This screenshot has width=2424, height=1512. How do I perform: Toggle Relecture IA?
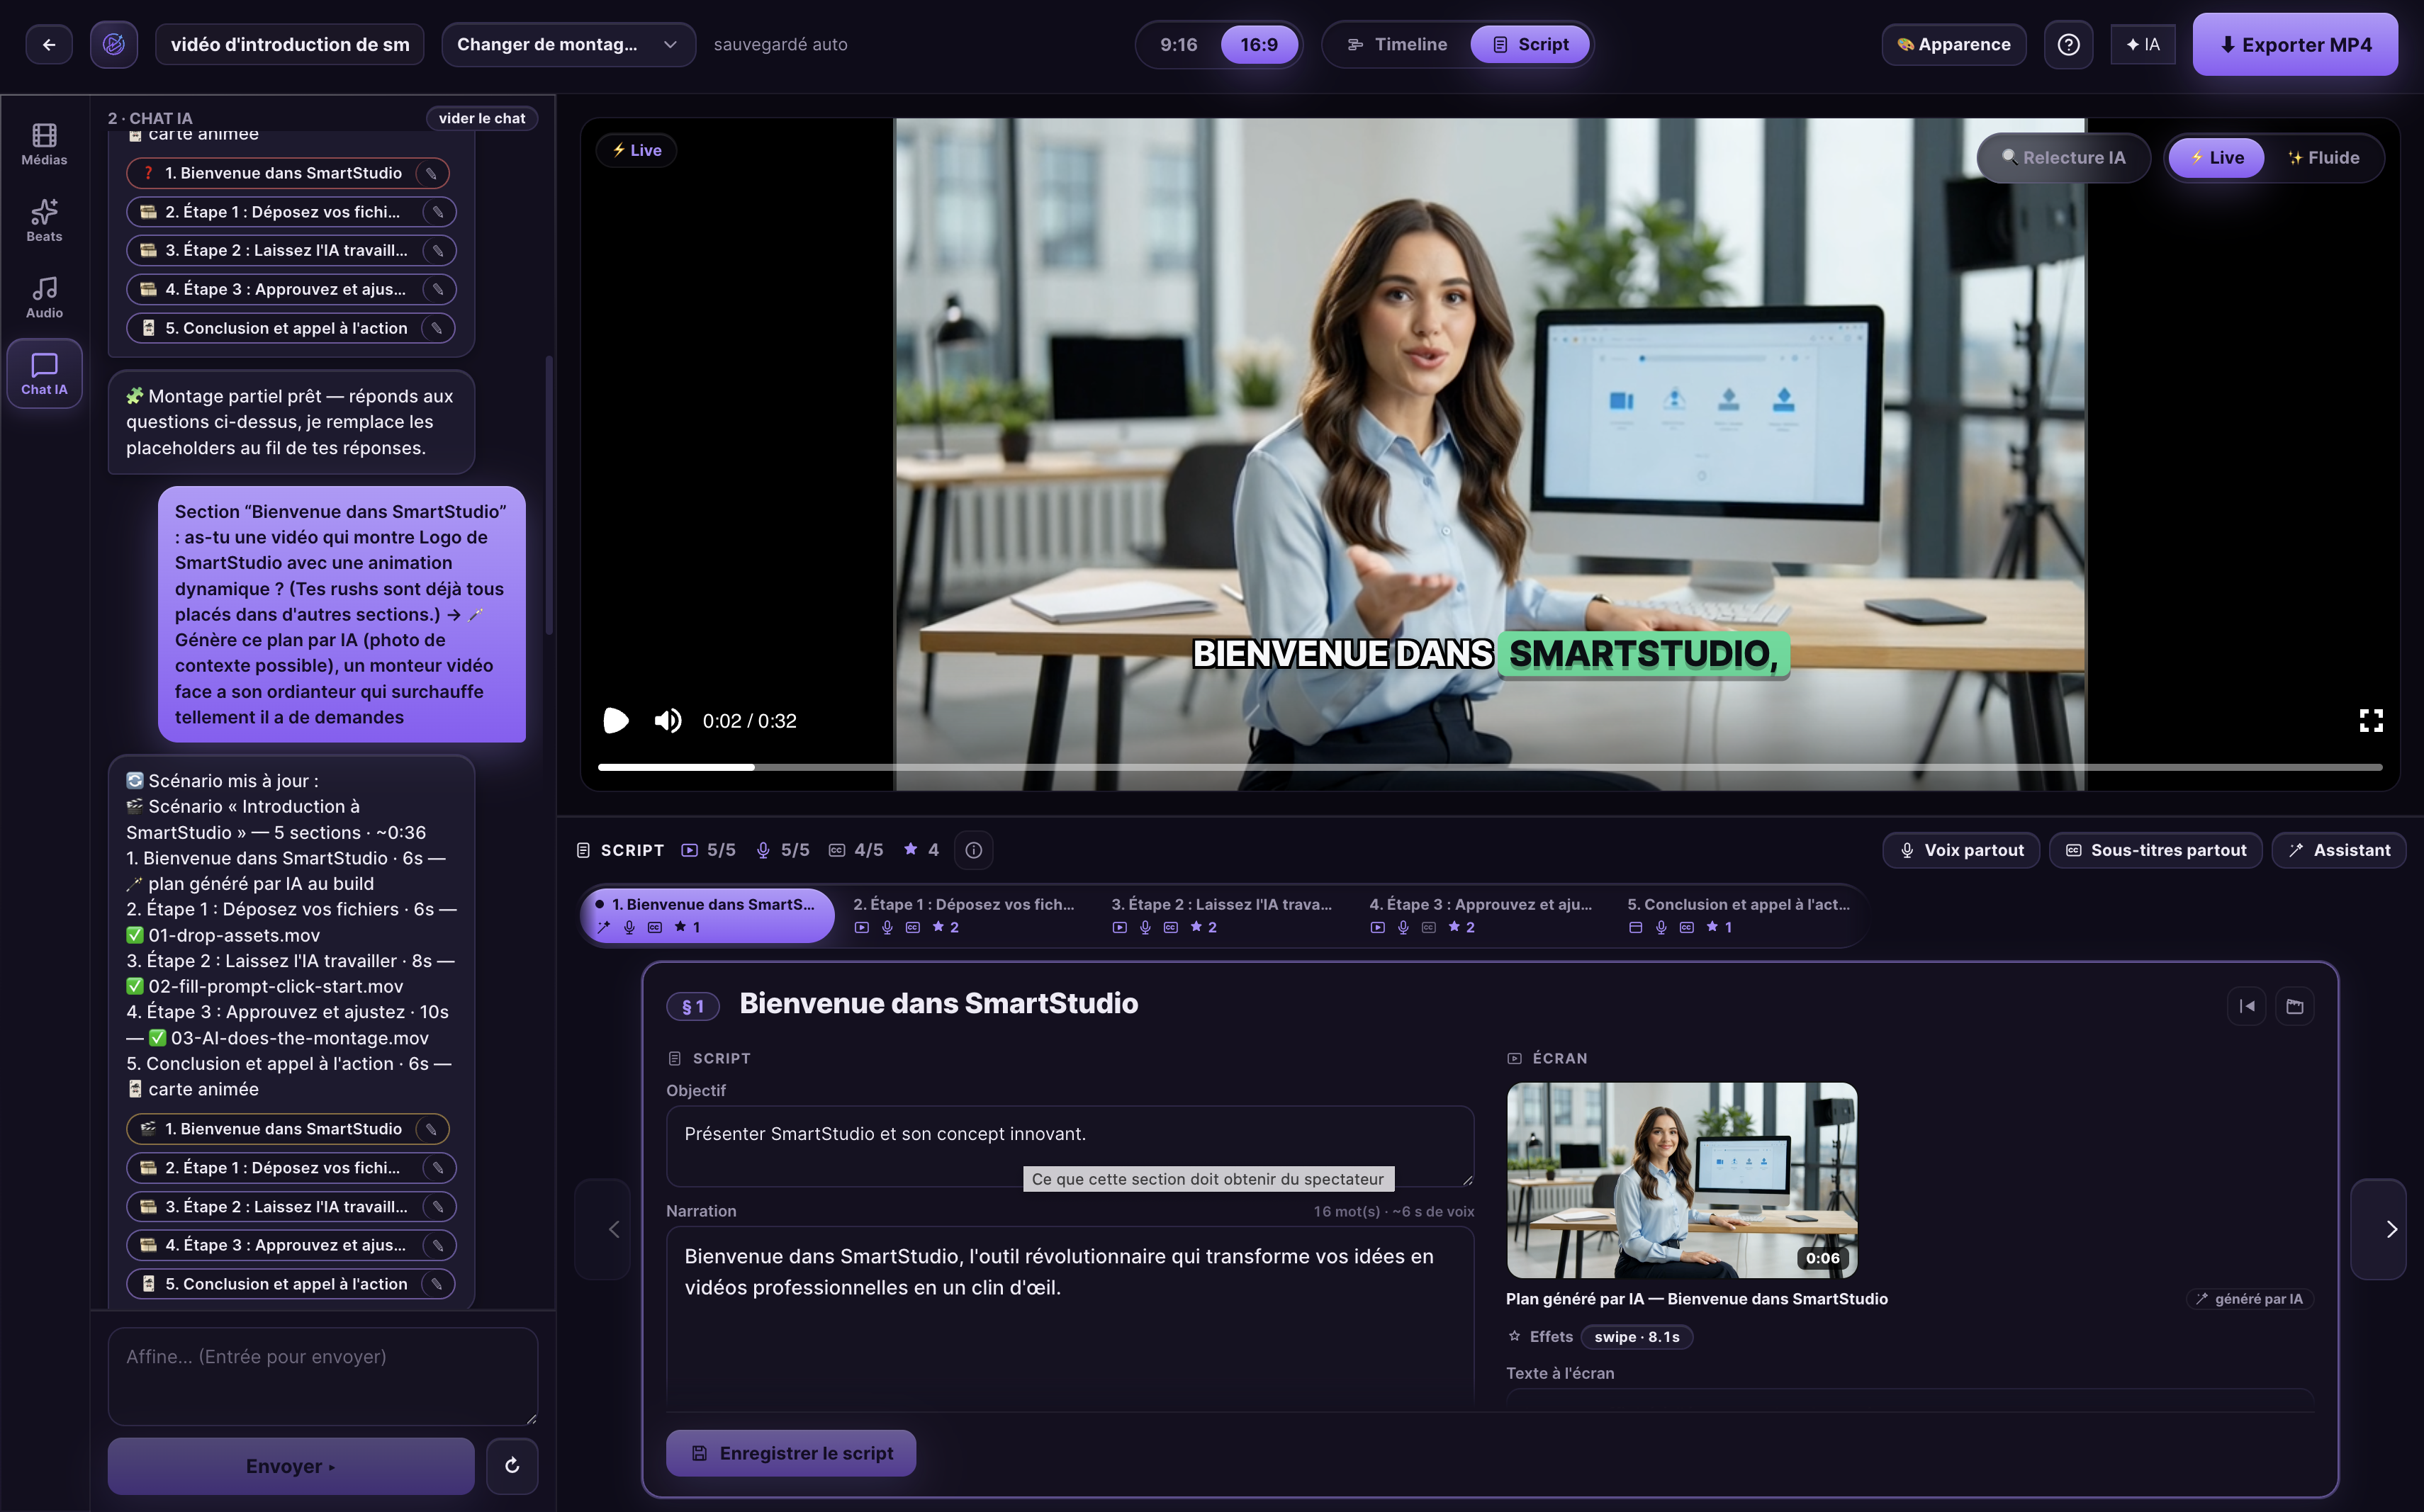2063,157
